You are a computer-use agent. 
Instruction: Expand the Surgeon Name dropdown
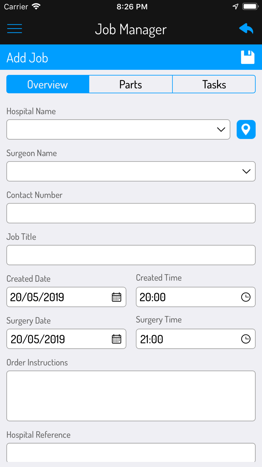131,171
